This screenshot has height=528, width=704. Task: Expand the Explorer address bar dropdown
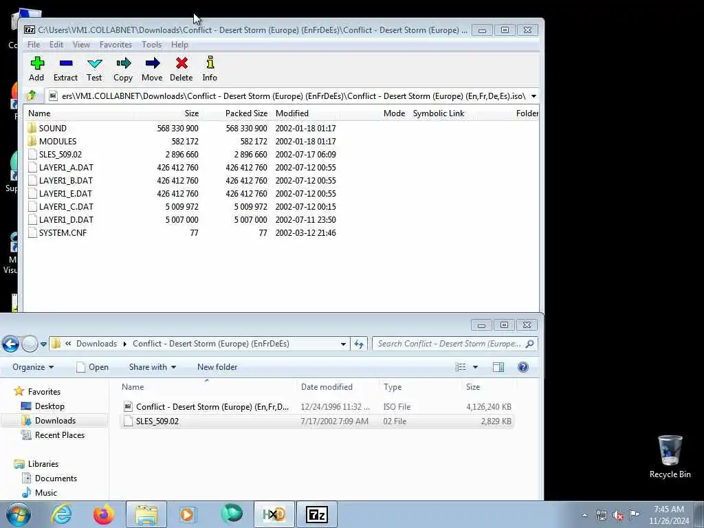pyautogui.click(x=343, y=344)
